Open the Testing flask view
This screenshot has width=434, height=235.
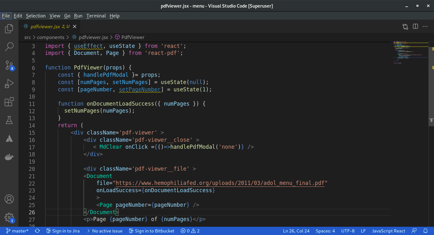[x=9, y=120]
